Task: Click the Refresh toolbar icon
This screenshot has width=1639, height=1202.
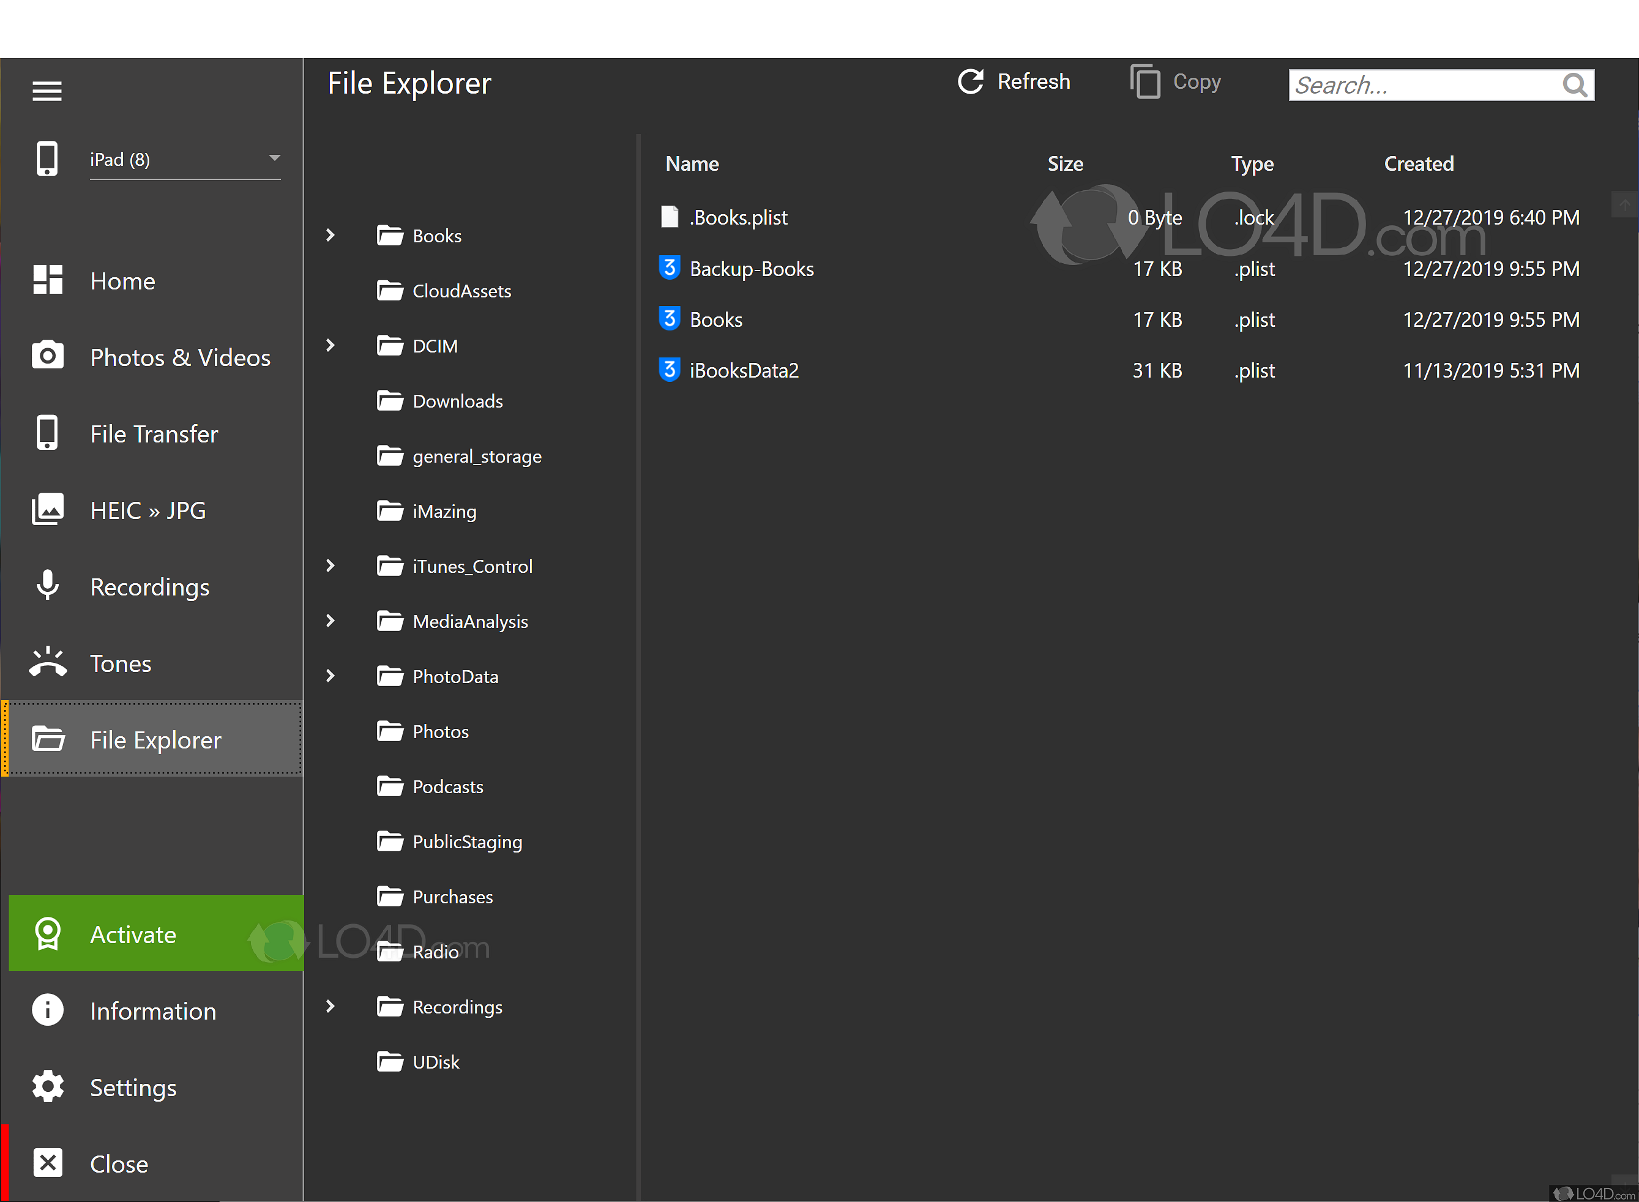Action: (x=971, y=82)
